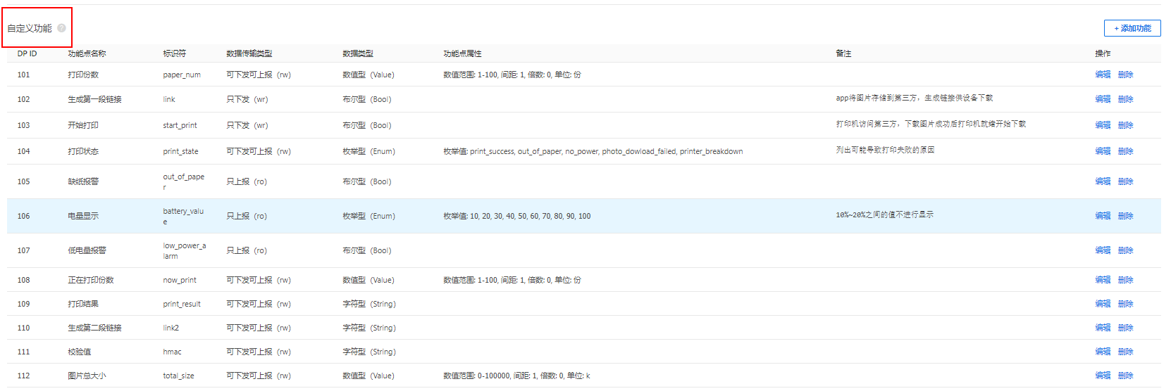
Task: Select identifier print_result
Action: [182, 304]
